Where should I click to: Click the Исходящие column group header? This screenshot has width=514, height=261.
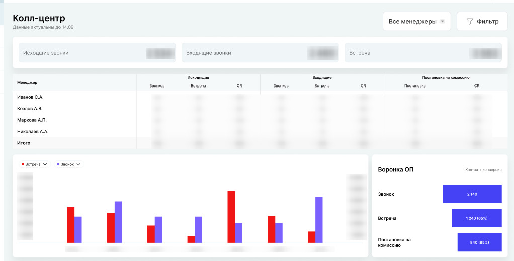click(198, 78)
